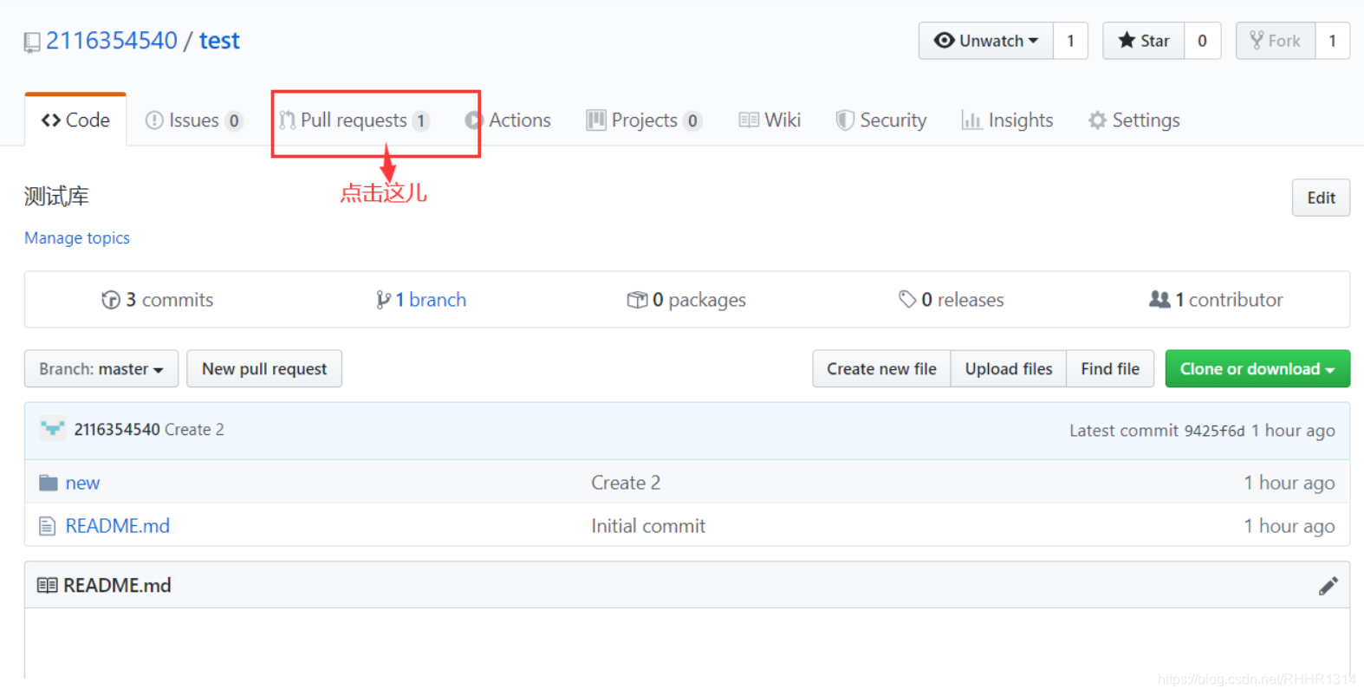Screen dimensions: 1364x695
Task: Click the Pull requests merge icon
Action: pos(287,120)
